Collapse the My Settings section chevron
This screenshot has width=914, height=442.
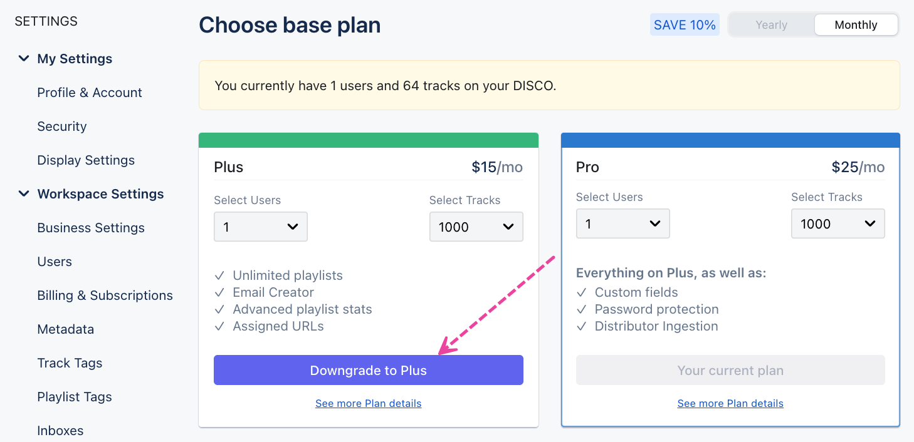click(x=24, y=59)
